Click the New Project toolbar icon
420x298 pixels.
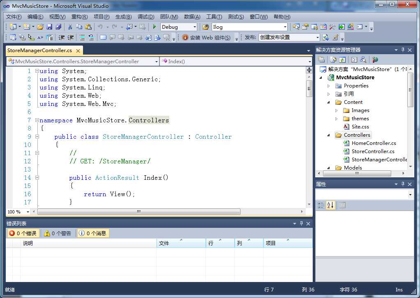tap(13, 27)
